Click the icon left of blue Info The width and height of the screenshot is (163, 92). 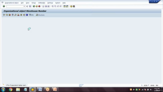(x=24, y=15)
